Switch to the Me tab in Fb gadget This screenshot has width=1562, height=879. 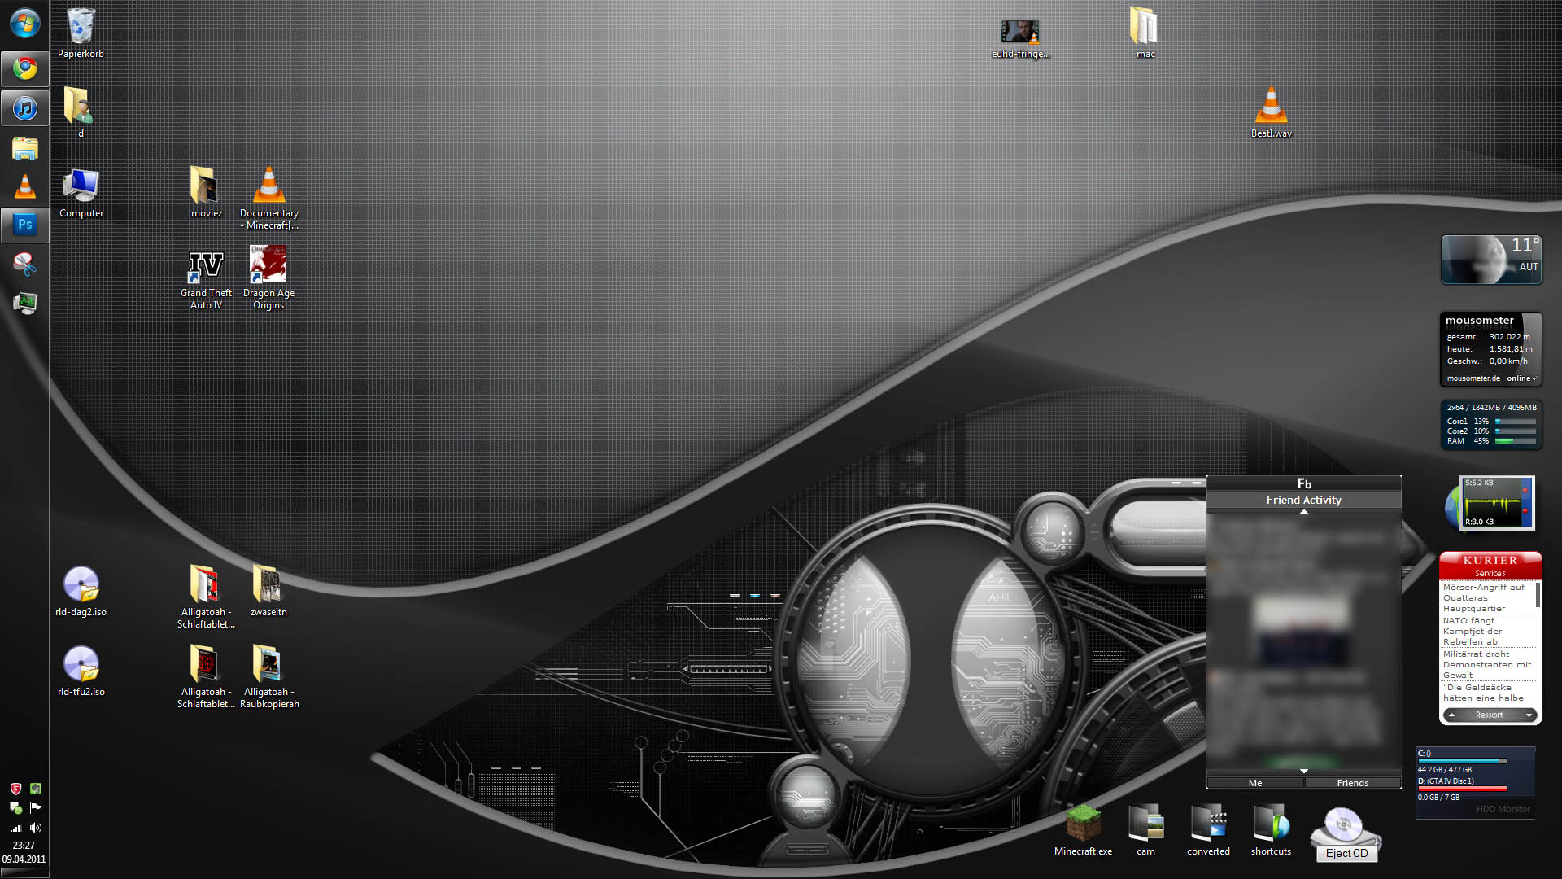tap(1255, 783)
